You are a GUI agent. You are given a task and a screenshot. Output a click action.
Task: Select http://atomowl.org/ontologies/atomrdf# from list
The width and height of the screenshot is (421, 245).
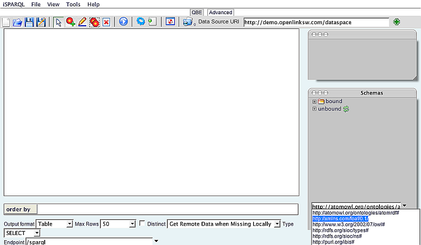[356, 213]
